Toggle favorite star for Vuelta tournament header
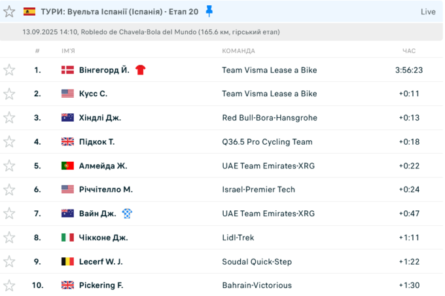Viewport: 445px width, 296px height. pyautogui.click(x=9, y=12)
